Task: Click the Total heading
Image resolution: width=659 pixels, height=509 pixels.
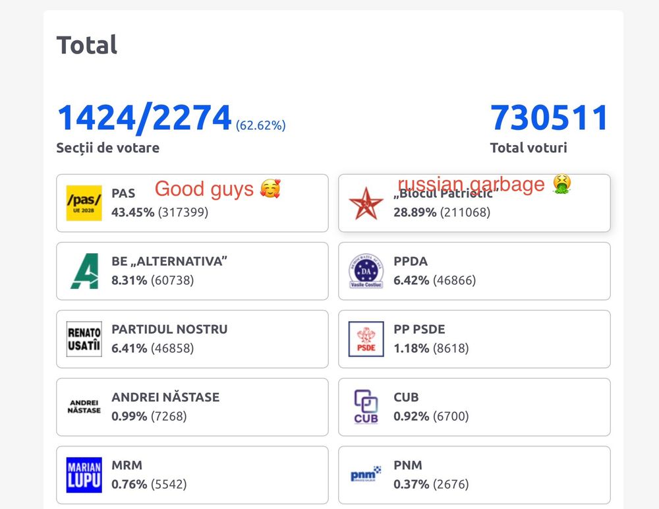Action: click(x=87, y=45)
